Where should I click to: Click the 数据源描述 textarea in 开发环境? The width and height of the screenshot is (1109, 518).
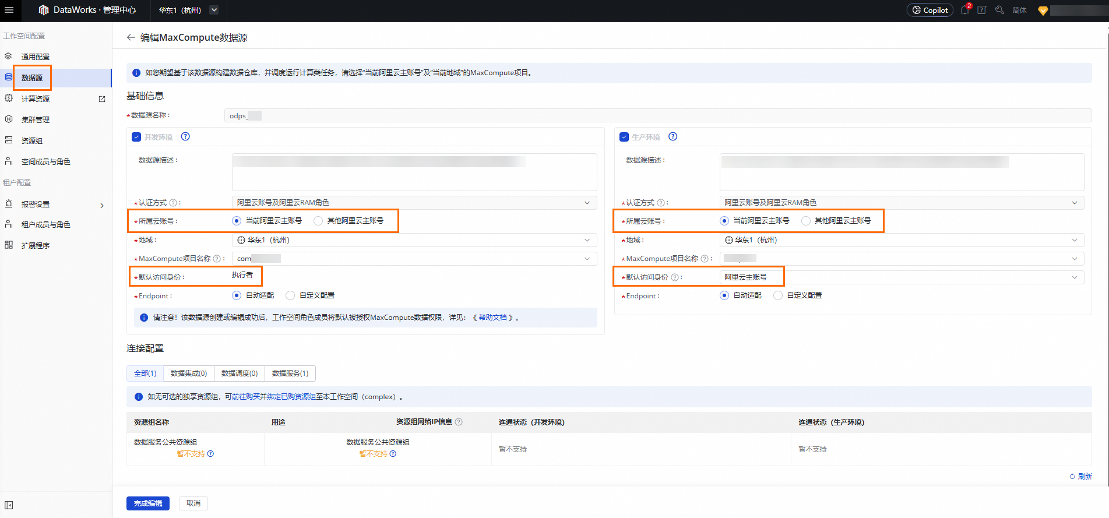[x=414, y=172]
